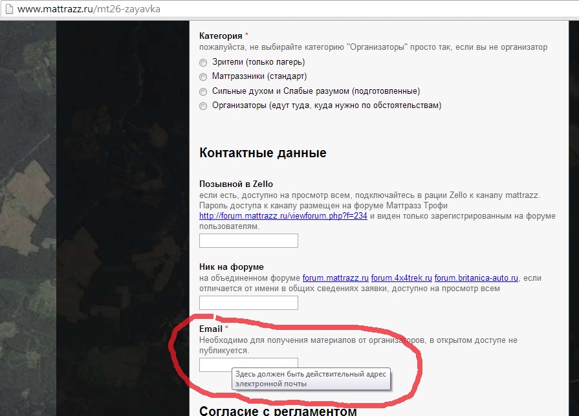Click the "Ник на форуме" label
Viewport: 579px width, 416px height.
[232, 267]
